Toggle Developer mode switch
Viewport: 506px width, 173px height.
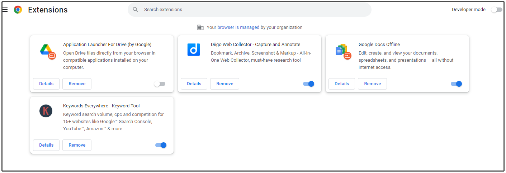click(497, 10)
